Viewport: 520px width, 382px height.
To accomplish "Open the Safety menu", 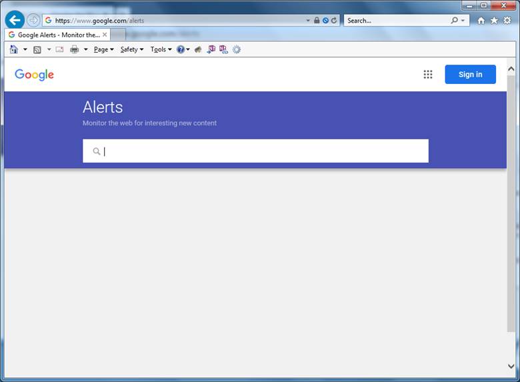I will (131, 49).
